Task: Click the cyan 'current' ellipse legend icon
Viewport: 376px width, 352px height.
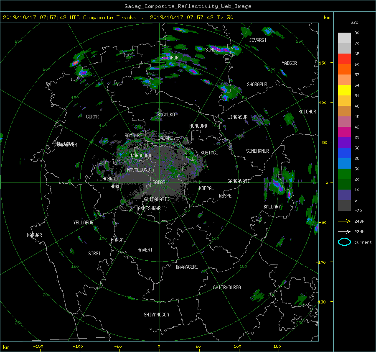Action: (344, 242)
